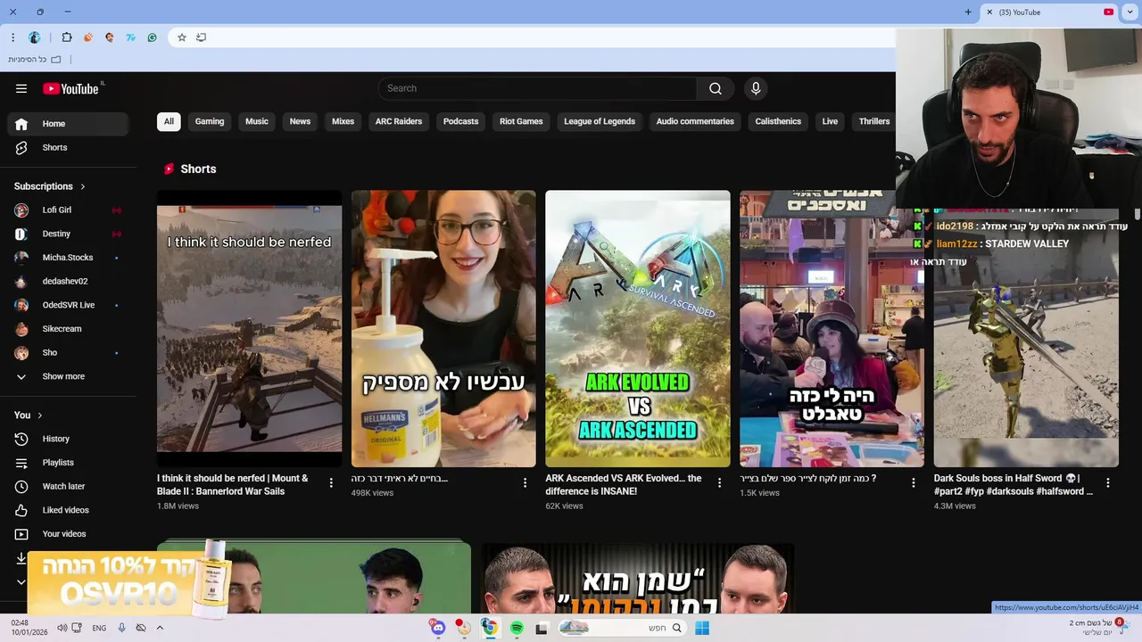The width and height of the screenshot is (1142, 642).
Task: Open History in the sidebar
Action: click(68, 439)
